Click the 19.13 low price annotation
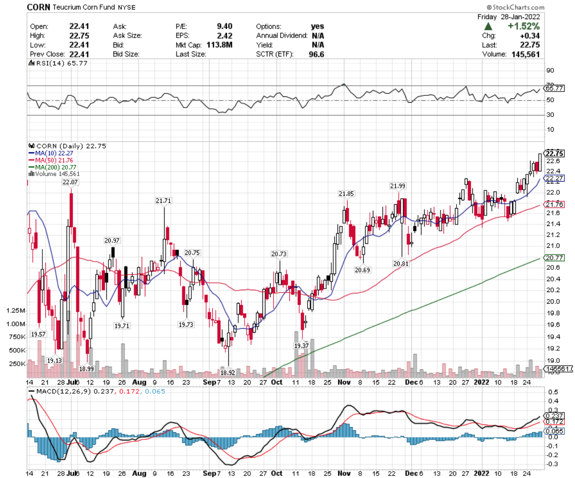The image size is (575, 478). coord(54,360)
